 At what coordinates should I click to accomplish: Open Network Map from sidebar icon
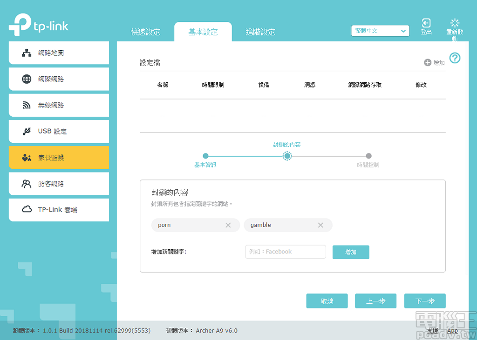[x=27, y=53]
